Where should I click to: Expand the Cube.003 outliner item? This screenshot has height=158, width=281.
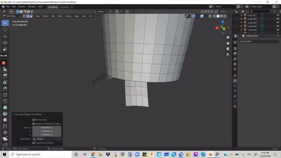(241, 22)
